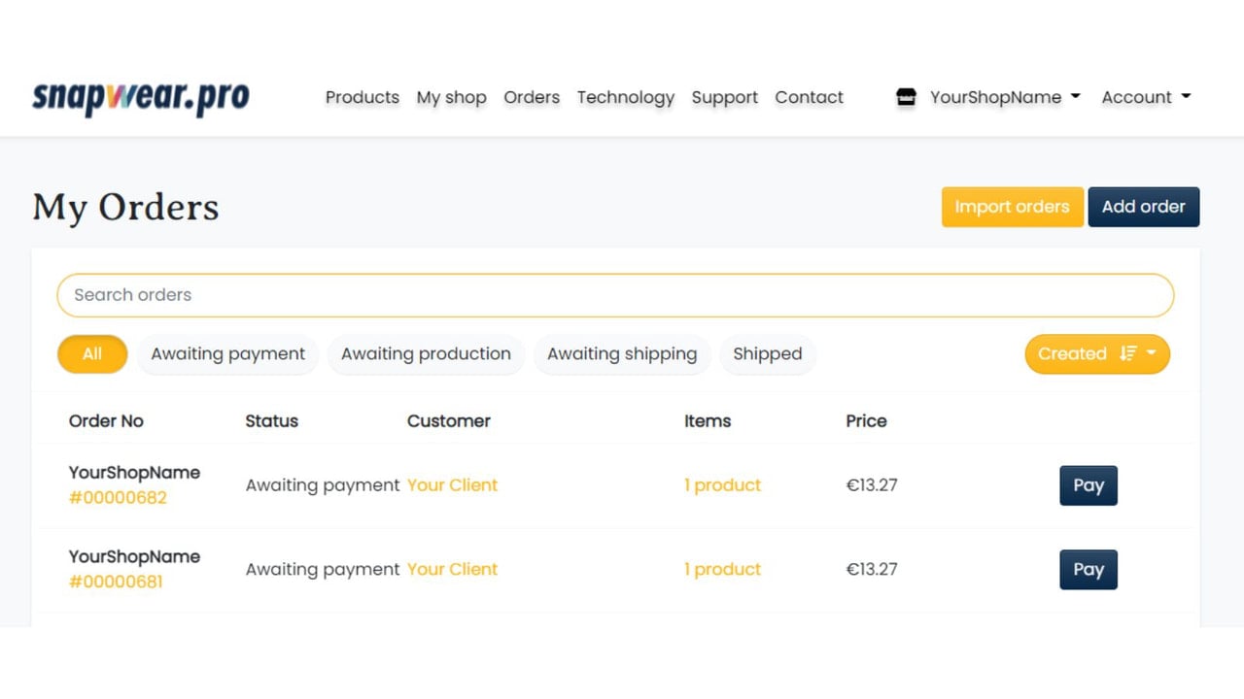This screenshot has height=699, width=1244.
Task: Go to My shop page
Action: point(452,97)
